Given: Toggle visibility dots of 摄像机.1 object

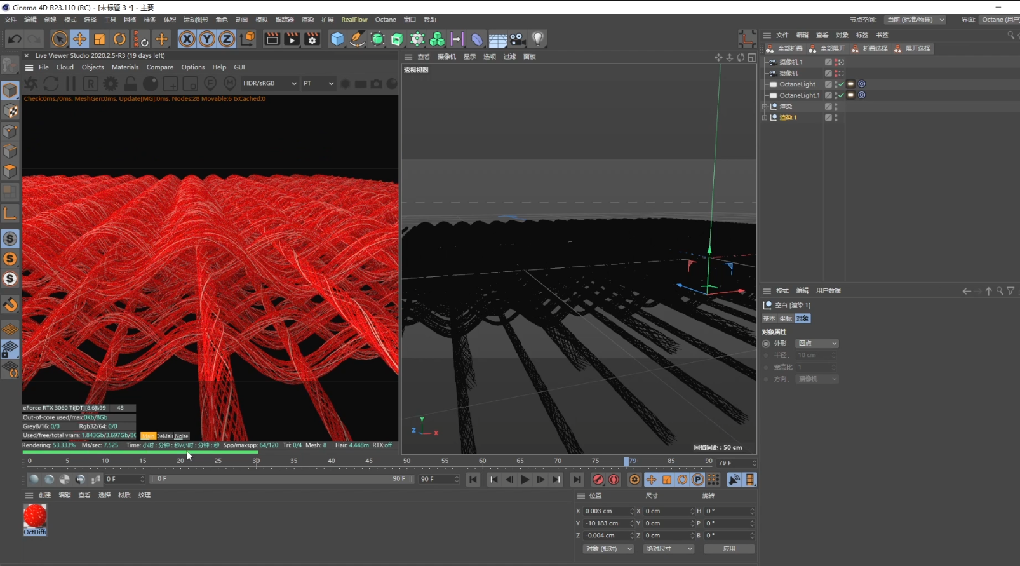Looking at the screenshot, I should pos(836,62).
